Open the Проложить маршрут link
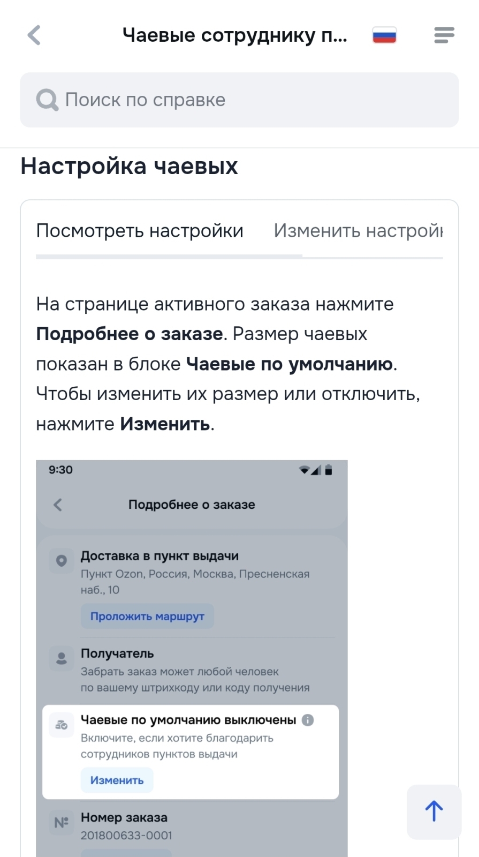This screenshot has height=857, width=479. (x=147, y=616)
